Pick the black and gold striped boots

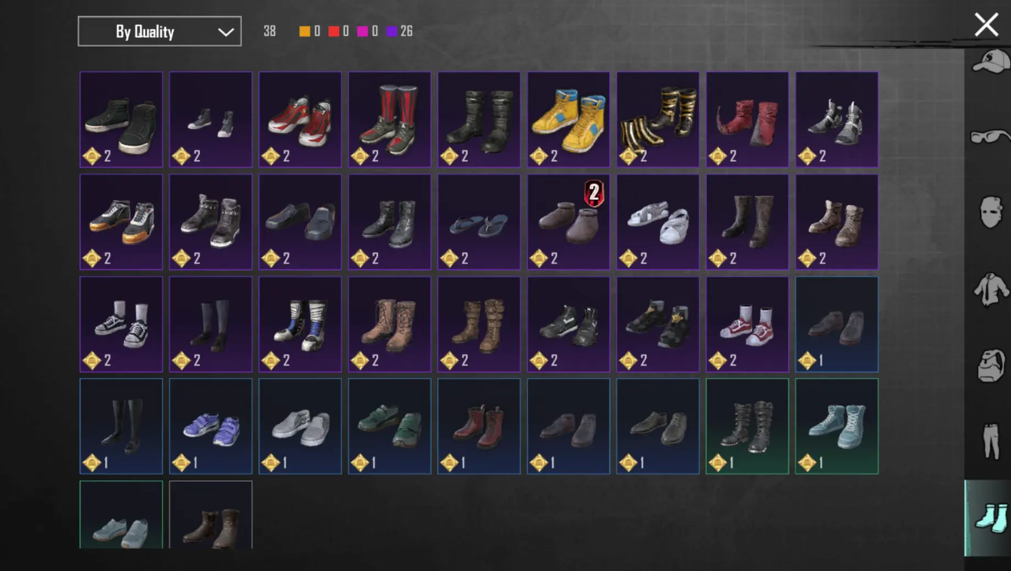pos(658,119)
